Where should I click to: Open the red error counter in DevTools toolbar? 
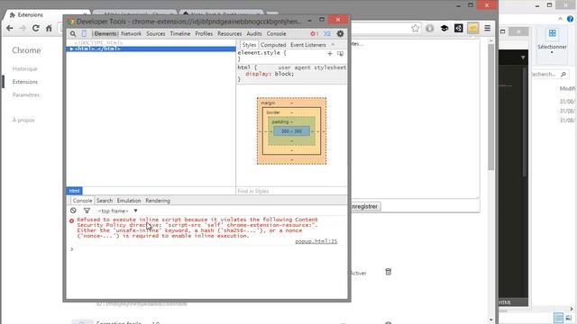tap(314, 34)
